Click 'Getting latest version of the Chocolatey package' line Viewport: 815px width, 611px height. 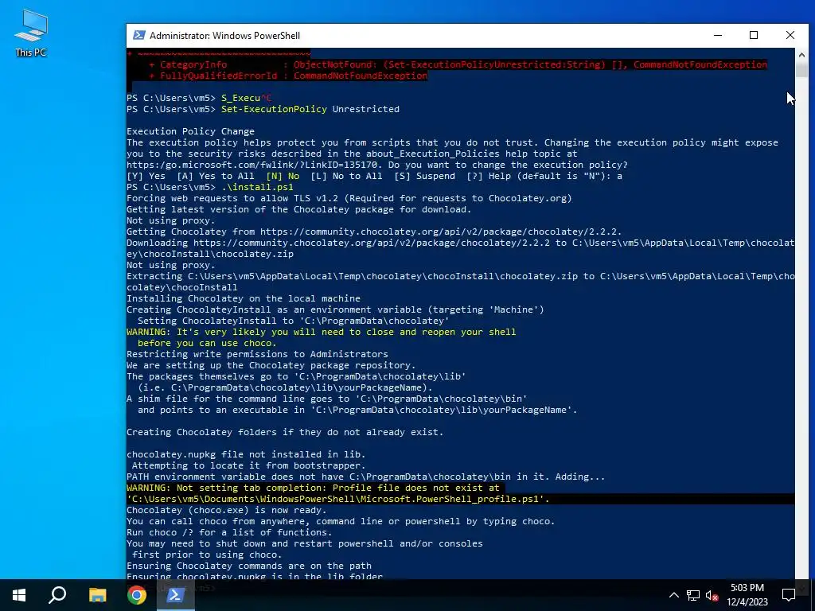click(x=299, y=209)
